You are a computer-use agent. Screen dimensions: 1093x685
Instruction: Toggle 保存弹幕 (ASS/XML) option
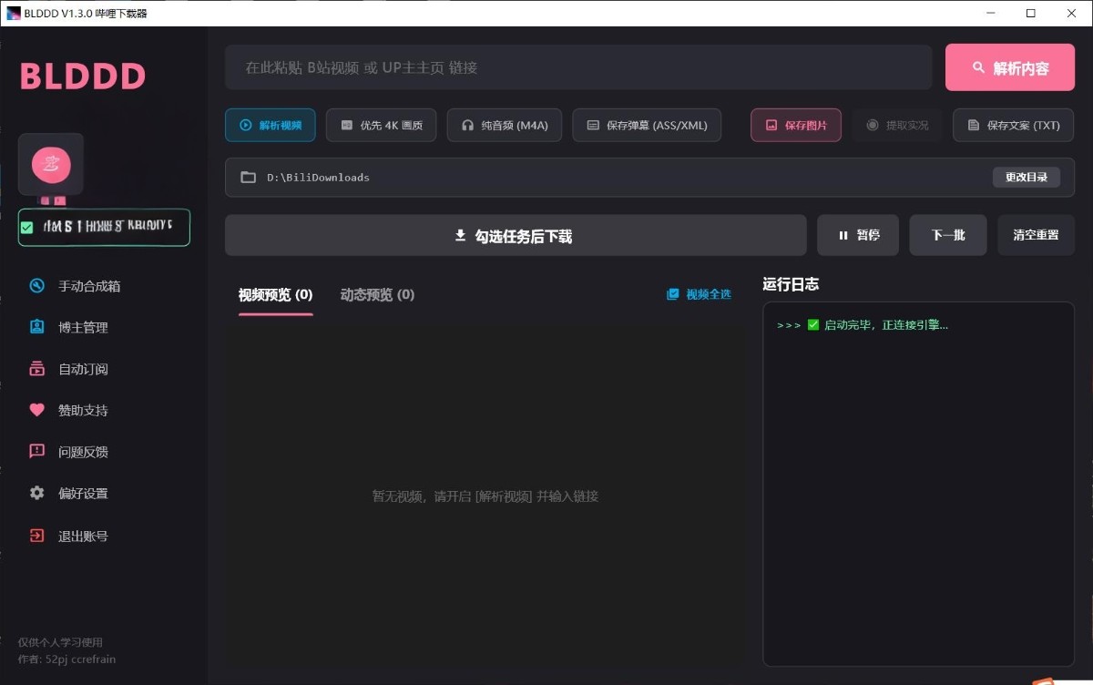[x=647, y=126]
